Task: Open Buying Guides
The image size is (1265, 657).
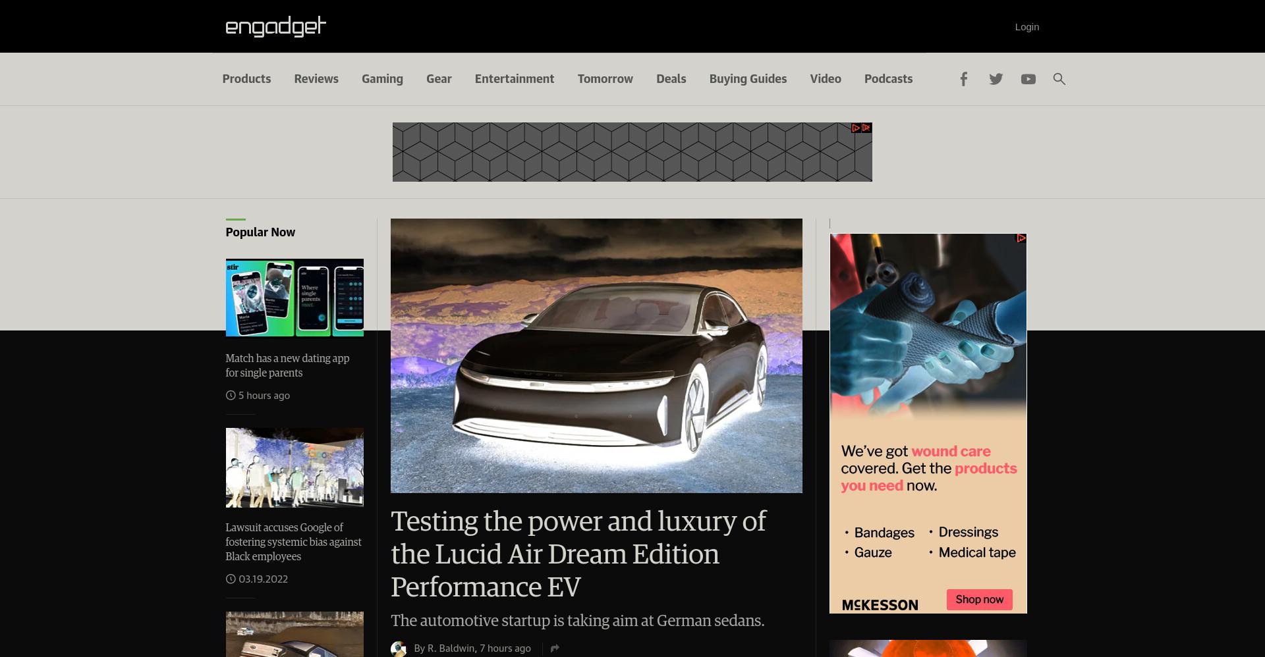Action: pos(748,79)
